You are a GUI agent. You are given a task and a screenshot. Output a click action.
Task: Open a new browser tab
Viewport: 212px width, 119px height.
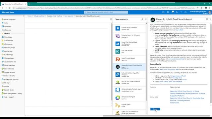point(30,4)
